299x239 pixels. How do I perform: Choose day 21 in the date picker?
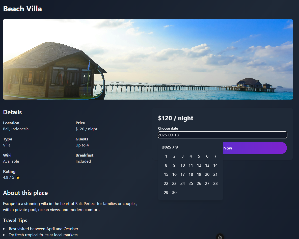[215, 174]
